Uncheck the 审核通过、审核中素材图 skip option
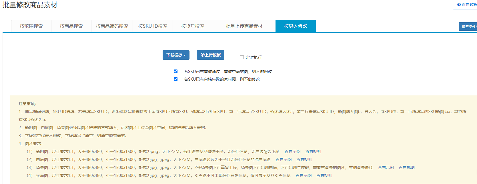 coord(175,71)
